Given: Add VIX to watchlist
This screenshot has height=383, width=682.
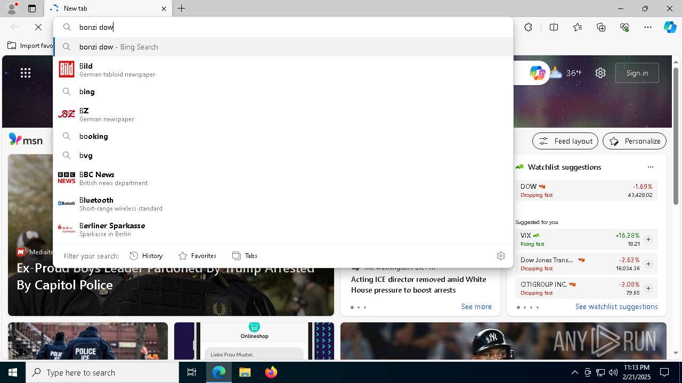Looking at the screenshot, I should [648, 239].
